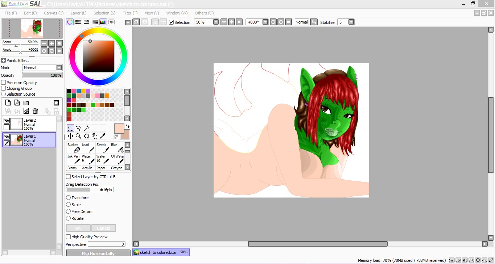Image resolution: width=495 pixels, height=264 pixels.
Task: Enable the Preserve Opacity checkbox
Action: pos(4,83)
